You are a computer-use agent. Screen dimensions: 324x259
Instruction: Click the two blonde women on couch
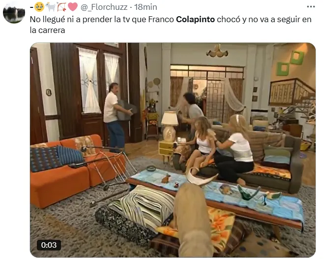coord(220,148)
